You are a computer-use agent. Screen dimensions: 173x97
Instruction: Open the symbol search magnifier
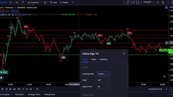pyautogui.click(x=158, y=2)
